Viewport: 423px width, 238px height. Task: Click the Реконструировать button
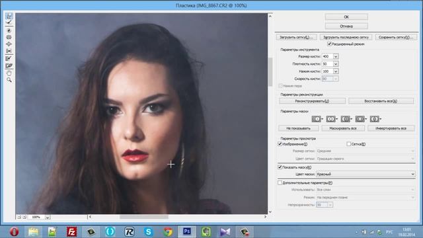(x=312, y=101)
